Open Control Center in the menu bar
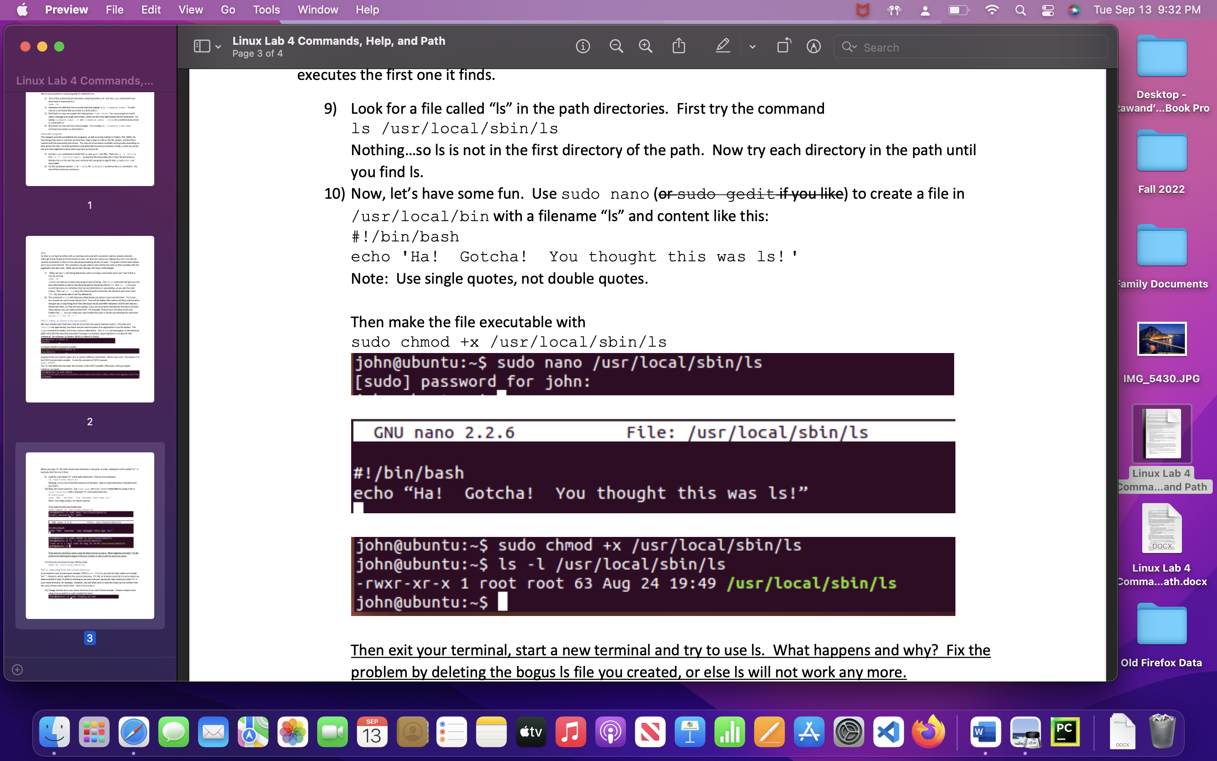Viewport: 1217px width, 761px height. [1048, 10]
